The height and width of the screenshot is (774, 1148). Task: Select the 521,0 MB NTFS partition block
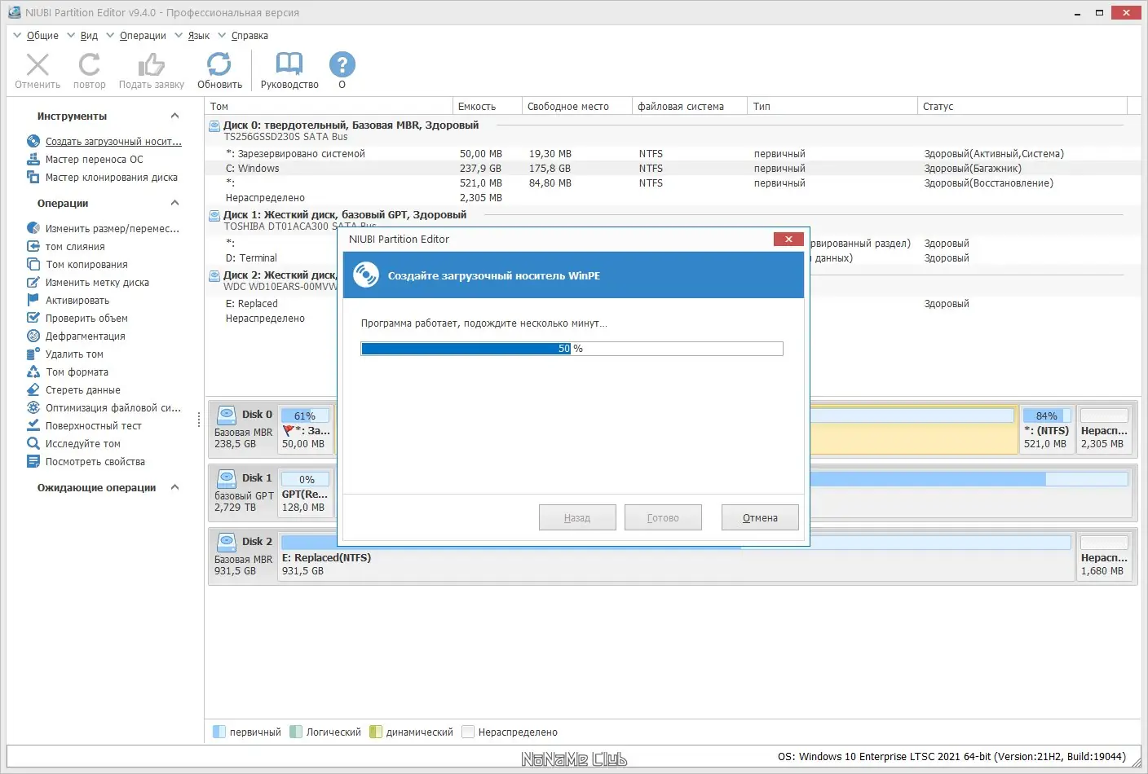point(1047,429)
